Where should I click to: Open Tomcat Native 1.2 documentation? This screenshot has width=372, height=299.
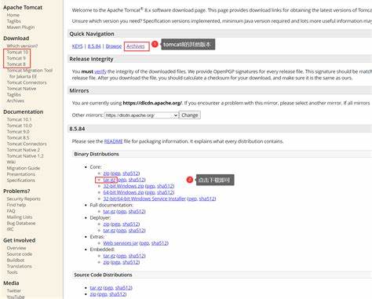tap(25, 156)
